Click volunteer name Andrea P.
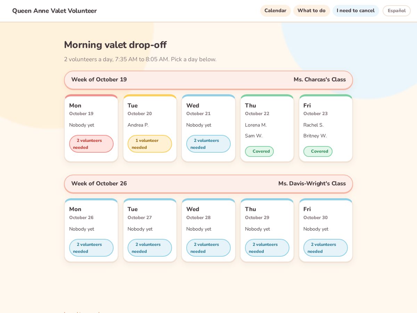The height and width of the screenshot is (313, 417). tap(138, 125)
